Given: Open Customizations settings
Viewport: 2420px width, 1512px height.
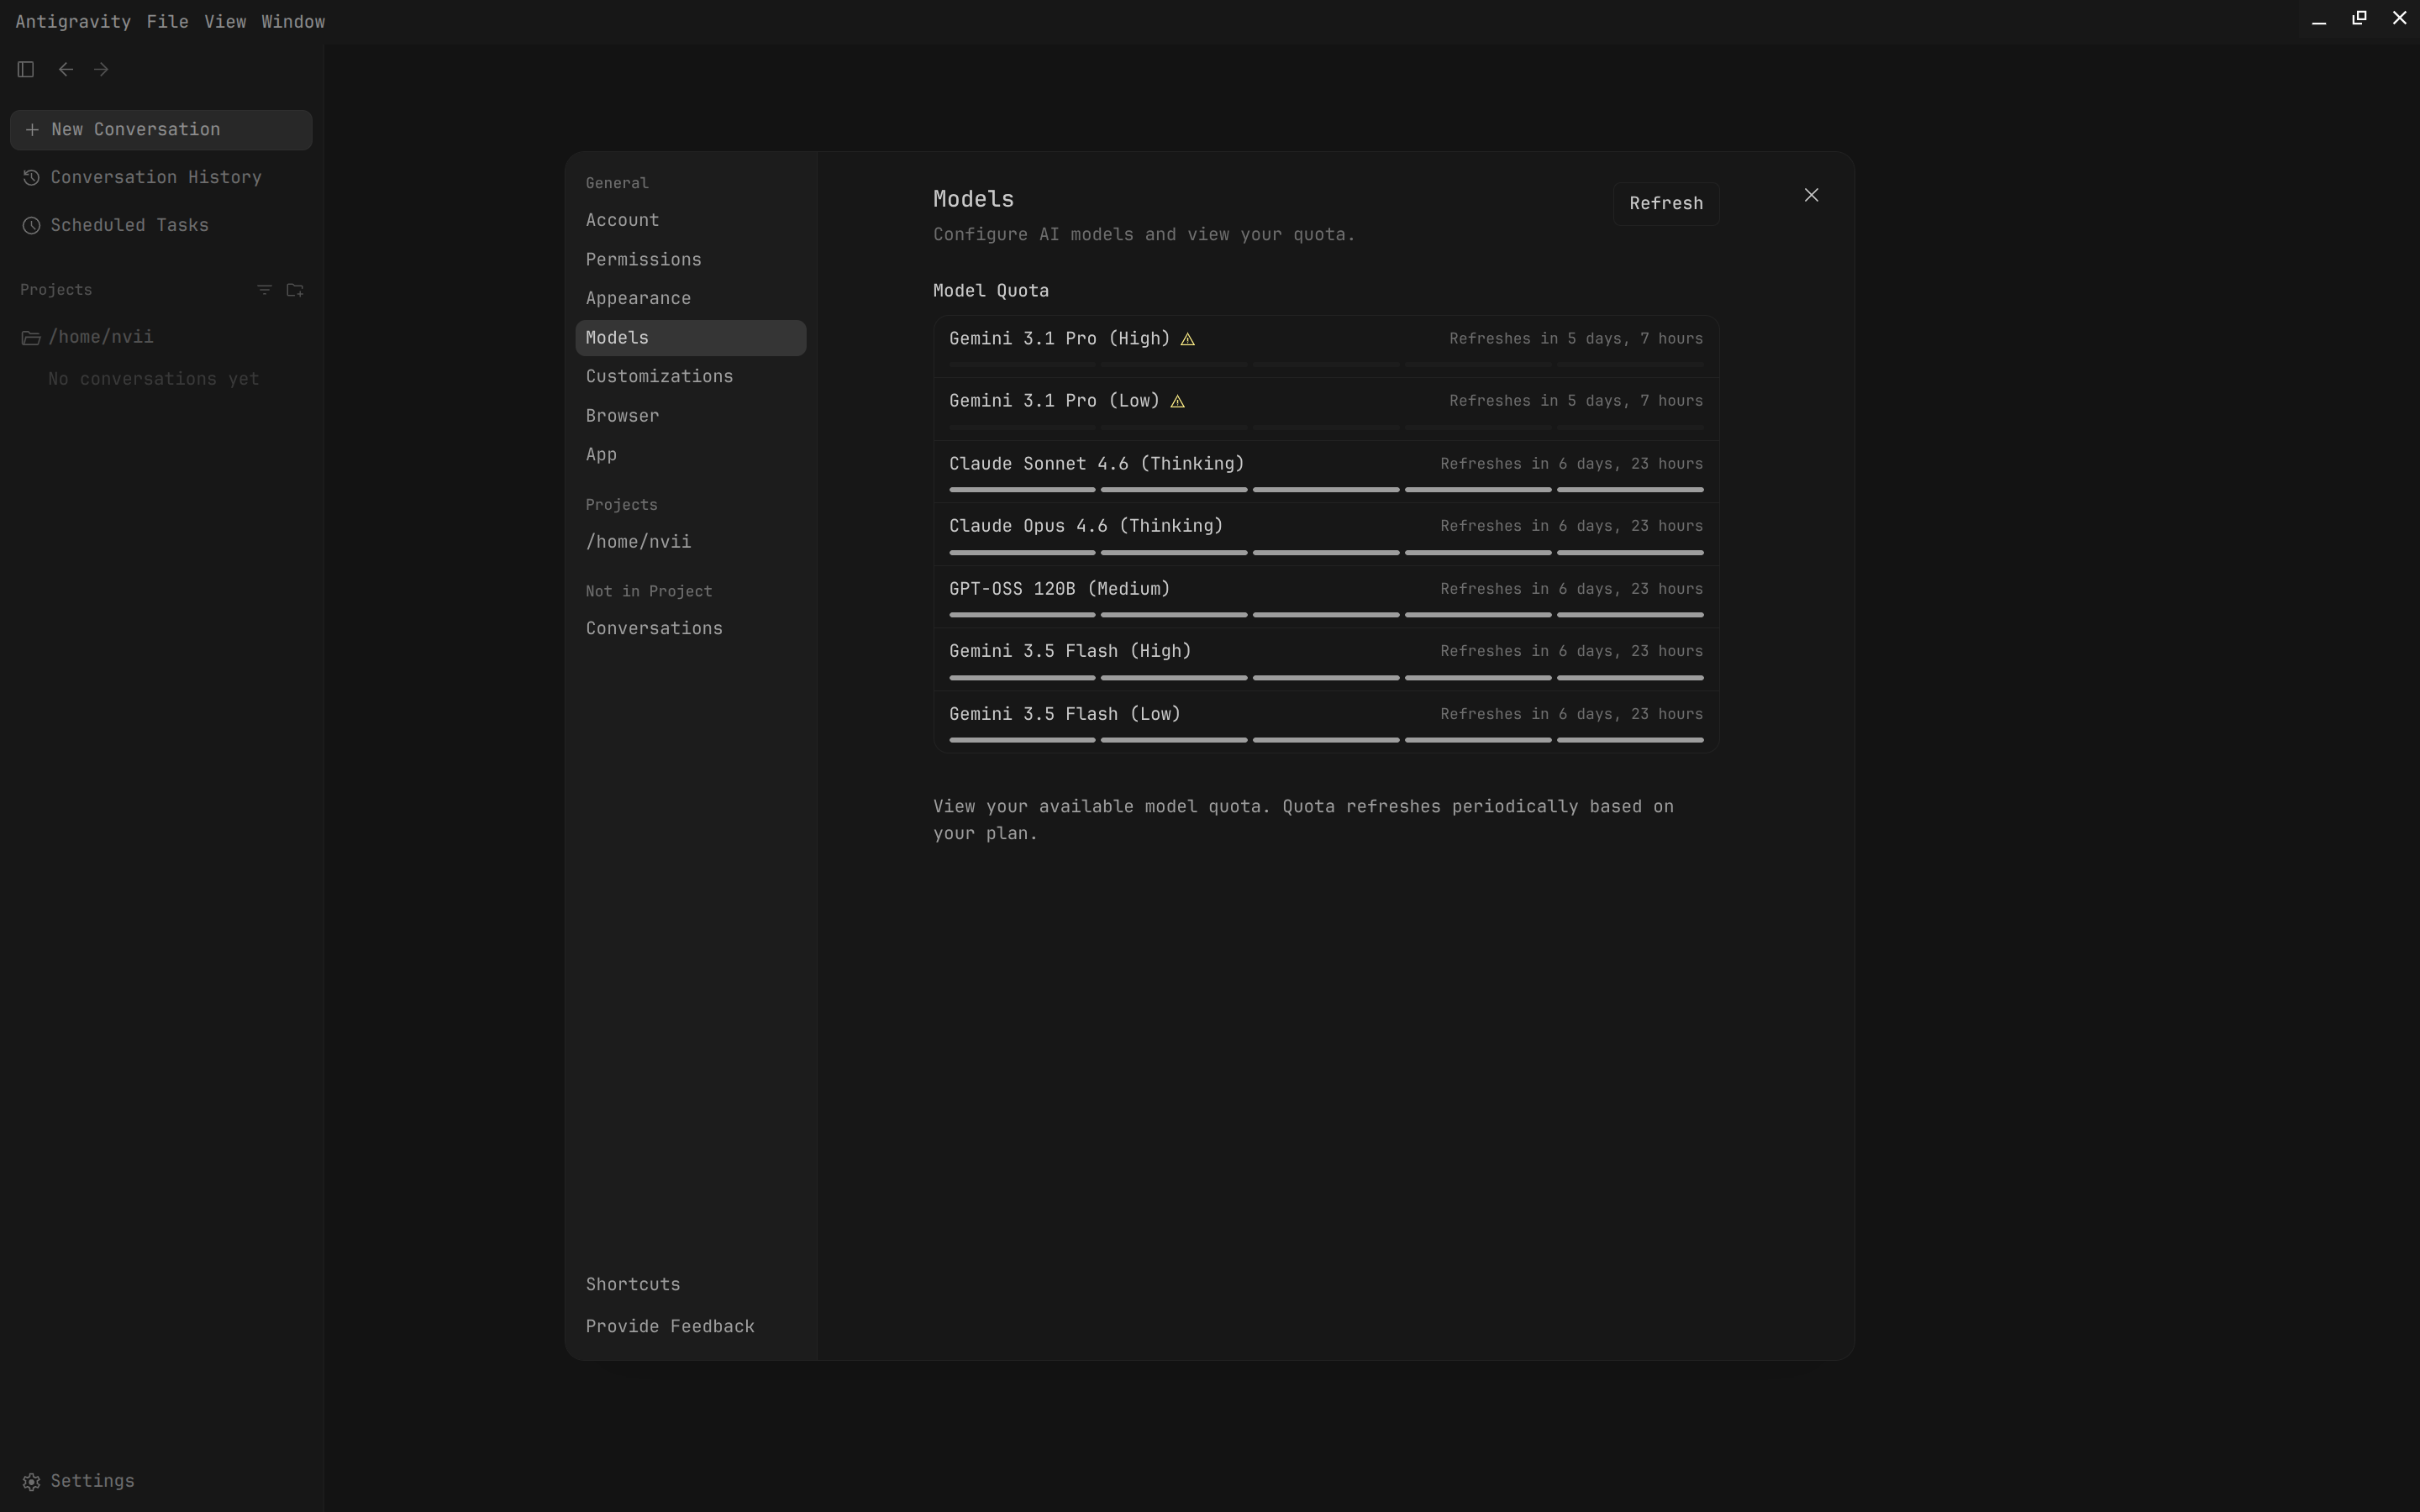Looking at the screenshot, I should pos(690,376).
